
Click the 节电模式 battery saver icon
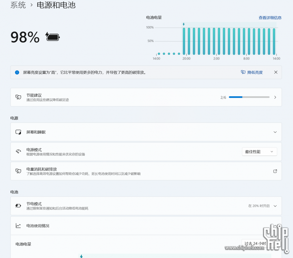18,206
